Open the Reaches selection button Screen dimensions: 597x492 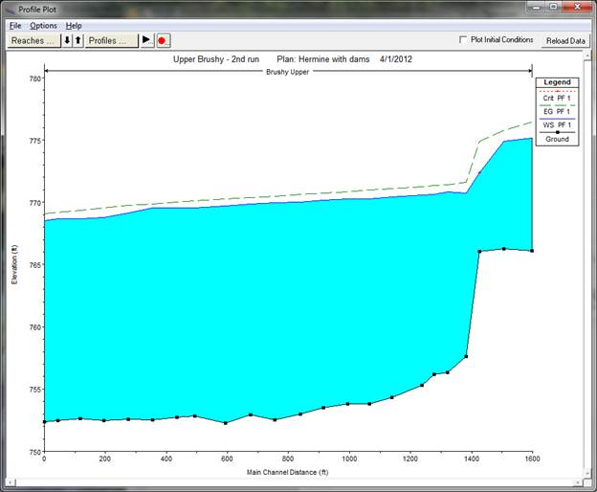[x=33, y=40]
